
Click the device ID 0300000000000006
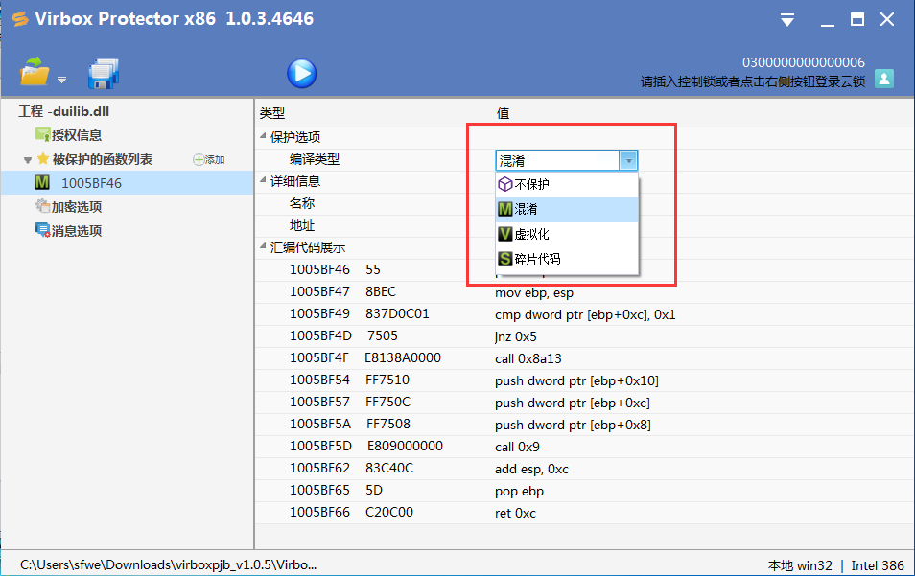coord(804,62)
